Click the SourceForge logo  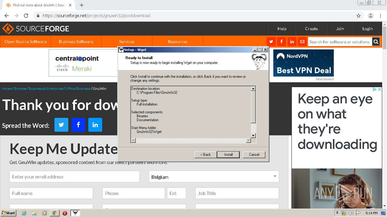click(x=36, y=29)
